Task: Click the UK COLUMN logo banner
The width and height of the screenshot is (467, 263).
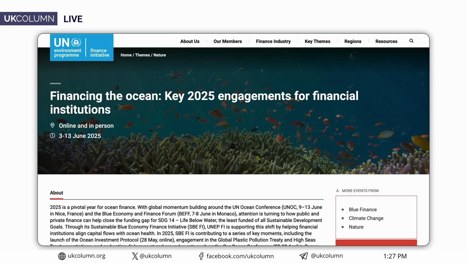Action: point(28,19)
